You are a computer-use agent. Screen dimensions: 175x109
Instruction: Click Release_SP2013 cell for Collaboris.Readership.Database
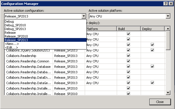coord(69,67)
